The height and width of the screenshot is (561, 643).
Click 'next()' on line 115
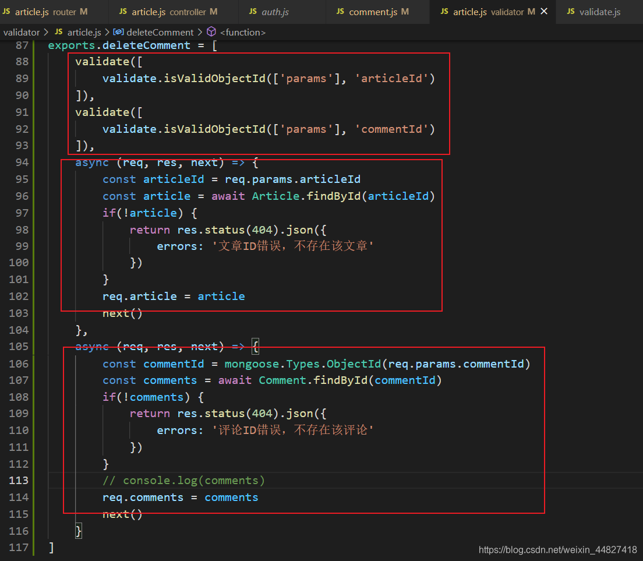click(x=122, y=514)
